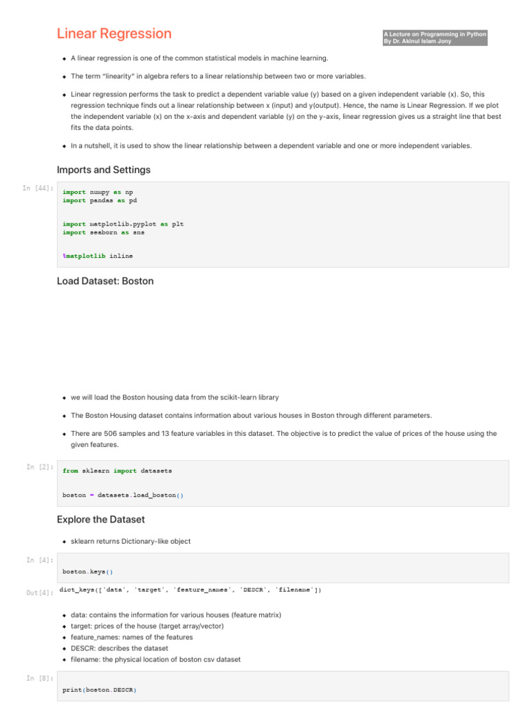This screenshot has height=704, width=528.
Task: Select the In [4] cell prompt
Action: [39, 560]
